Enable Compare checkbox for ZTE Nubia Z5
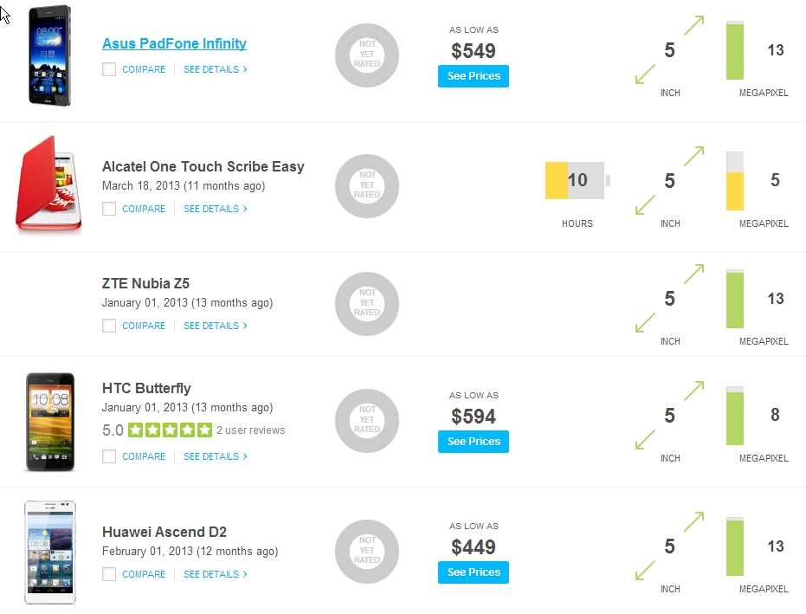 coord(109,326)
